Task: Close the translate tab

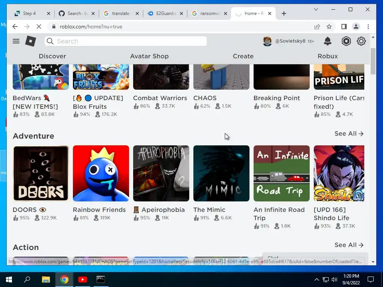Action: (x=137, y=13)
